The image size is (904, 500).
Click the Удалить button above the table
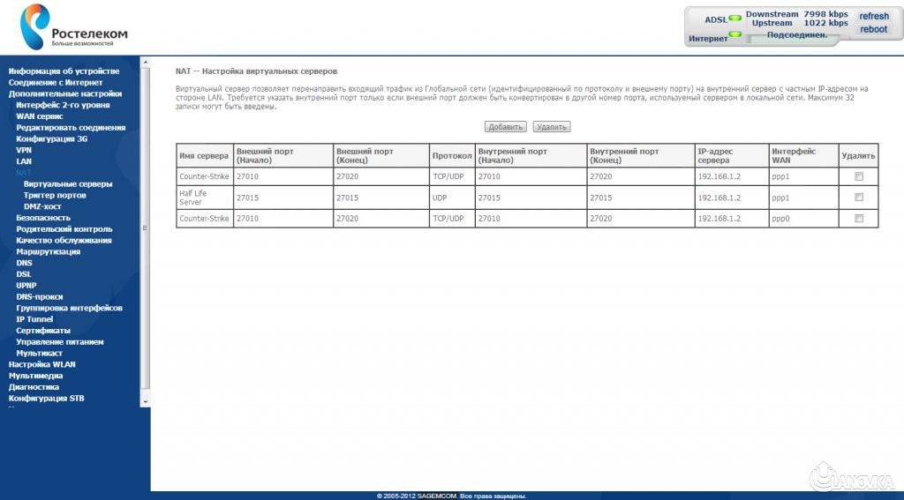coord(551,127)
